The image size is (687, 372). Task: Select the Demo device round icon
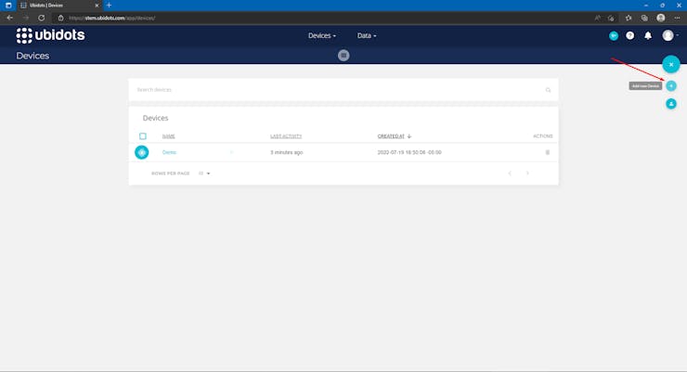141,152
